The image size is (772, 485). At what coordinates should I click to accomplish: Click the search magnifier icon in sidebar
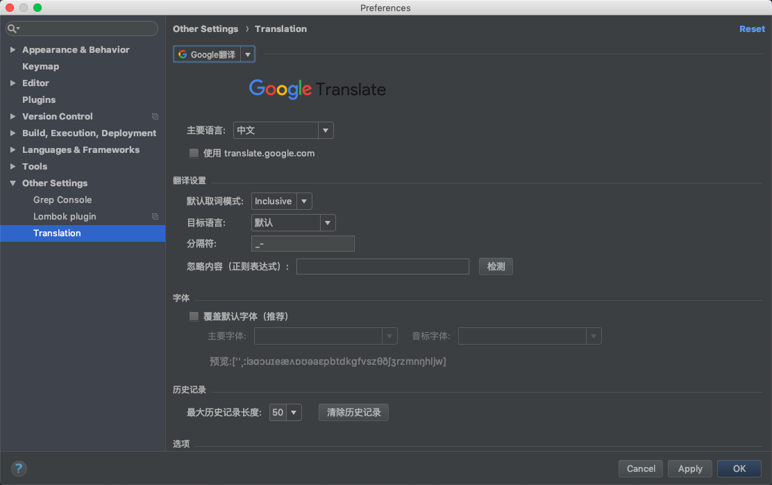pyautogui.click(x=12, y=28)
